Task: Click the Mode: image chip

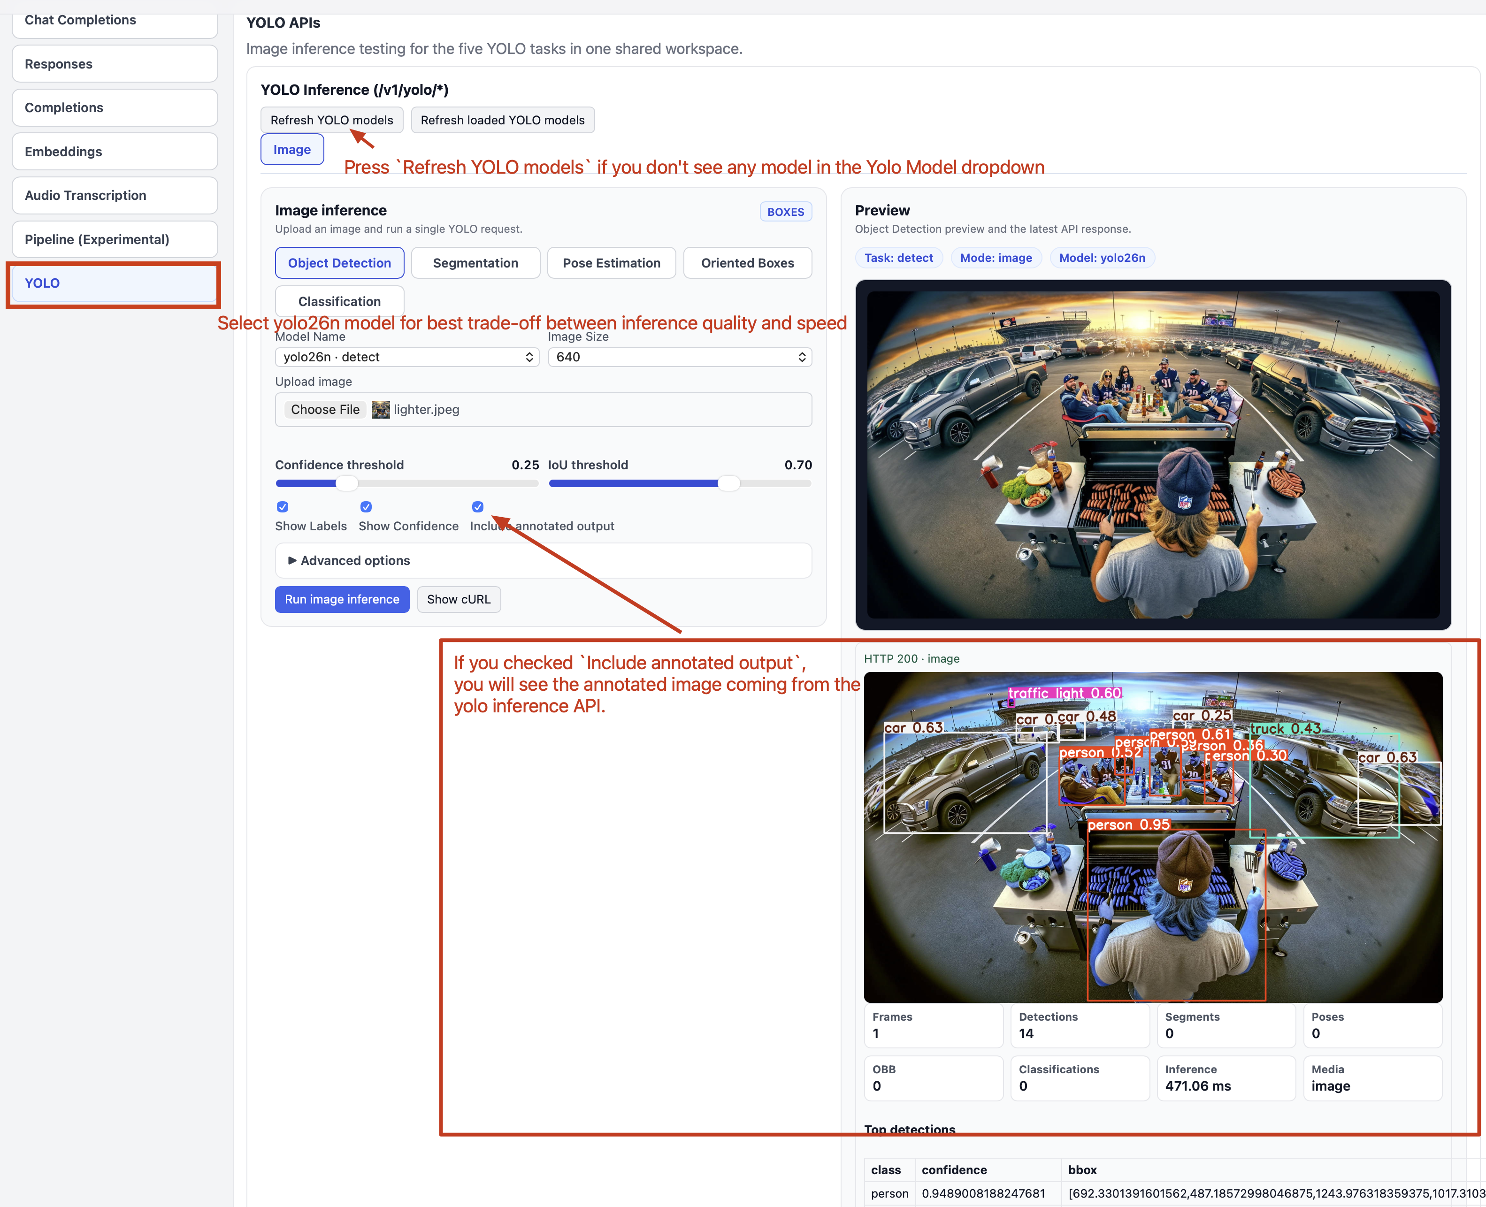Action: click(x=996, y=258)
